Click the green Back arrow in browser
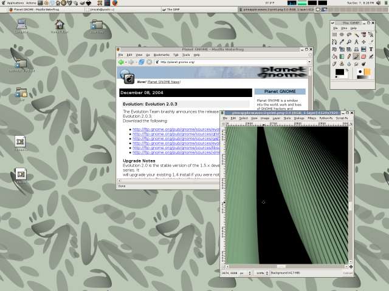This screenshot has width=389, height=291. [x=121, y=62]
